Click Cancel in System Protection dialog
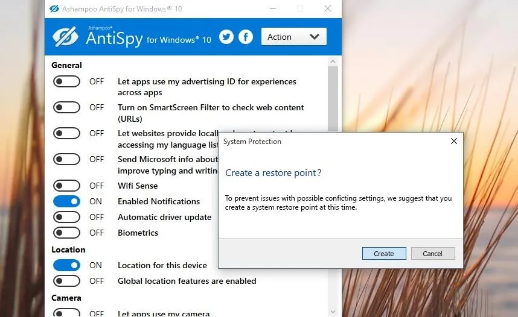 click(433, 254)
